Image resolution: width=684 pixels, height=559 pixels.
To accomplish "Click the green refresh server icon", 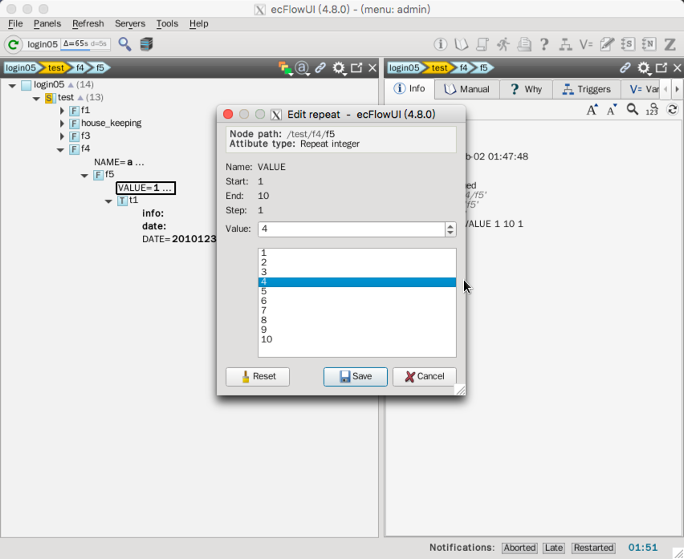I will tap(13, 44).
